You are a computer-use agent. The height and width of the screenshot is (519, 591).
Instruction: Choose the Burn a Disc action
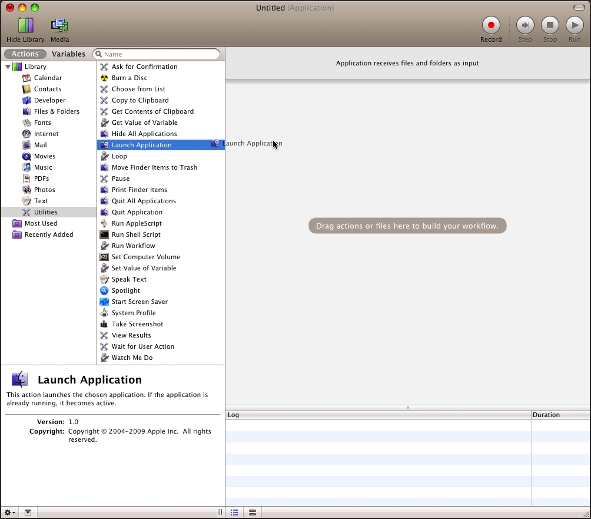click(x=129, y=78)
